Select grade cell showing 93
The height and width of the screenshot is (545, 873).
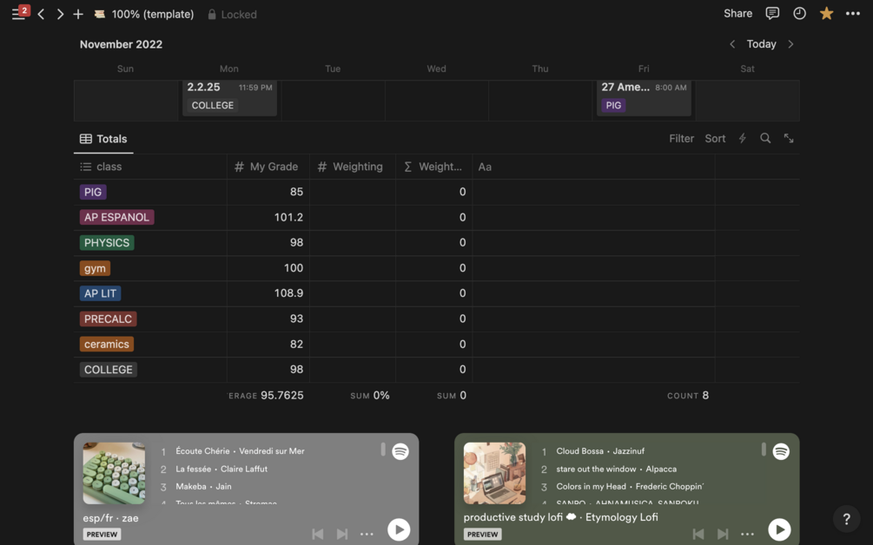coord(268,319)
